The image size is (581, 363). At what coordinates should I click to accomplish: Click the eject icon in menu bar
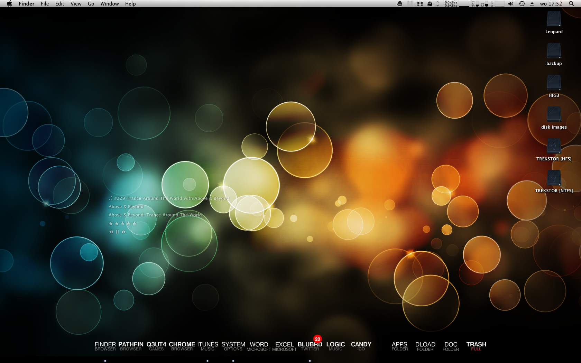pyautogui.click(x=532, y=4)
